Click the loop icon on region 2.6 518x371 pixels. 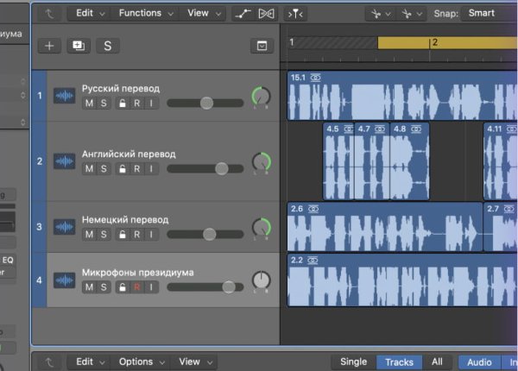pos(313,209)
